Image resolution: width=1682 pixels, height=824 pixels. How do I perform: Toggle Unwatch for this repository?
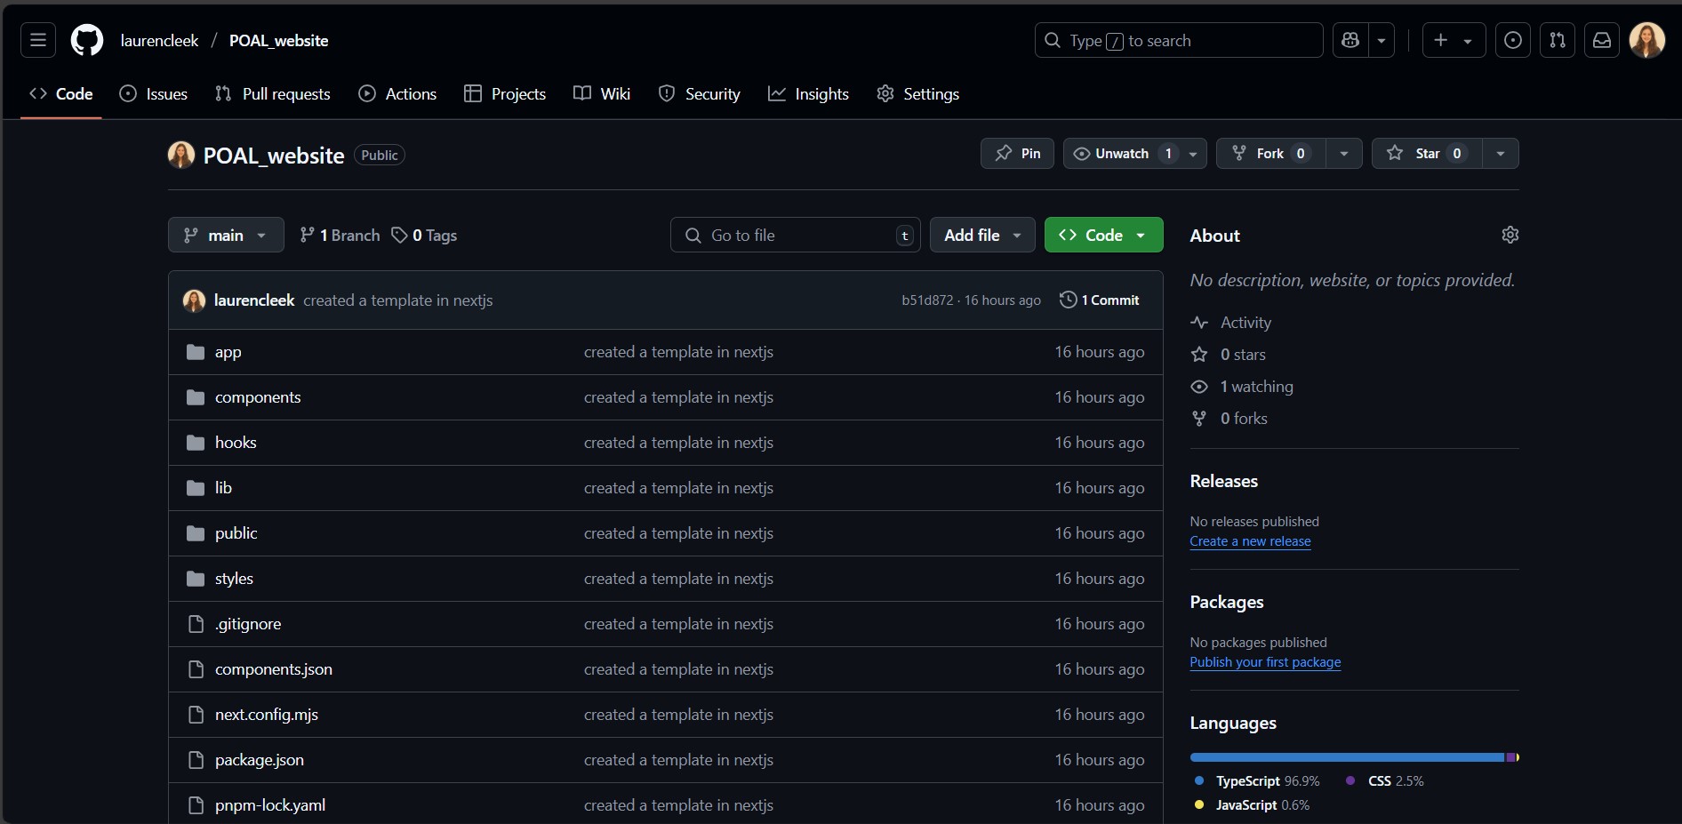pos(1125,154)
